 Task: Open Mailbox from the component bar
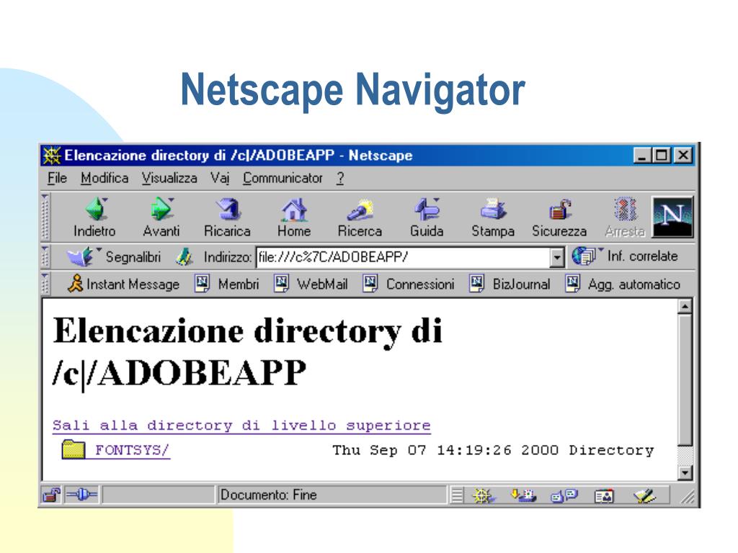[523, 495]
